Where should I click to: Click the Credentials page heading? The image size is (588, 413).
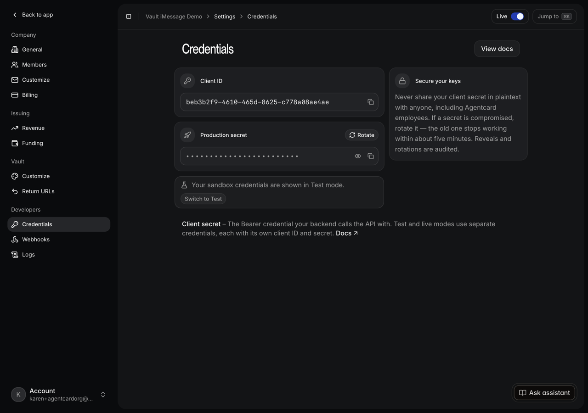pos(208,49)
